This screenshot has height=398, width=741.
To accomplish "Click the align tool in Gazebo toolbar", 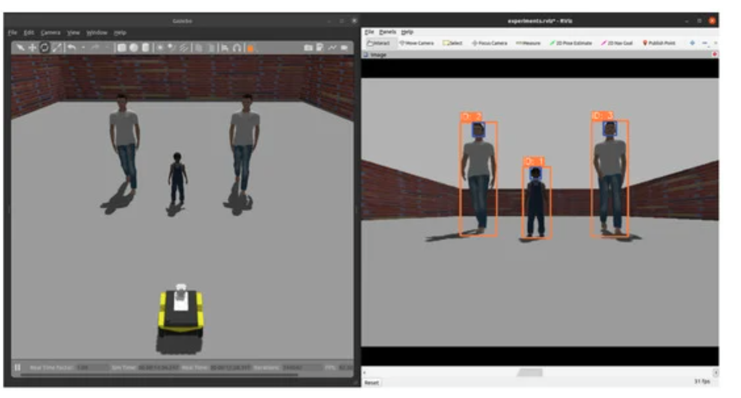I will tap(225, 49).
